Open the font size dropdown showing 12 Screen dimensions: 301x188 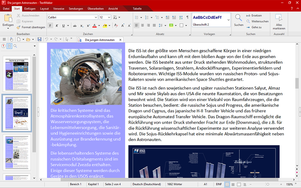(109, 18)
